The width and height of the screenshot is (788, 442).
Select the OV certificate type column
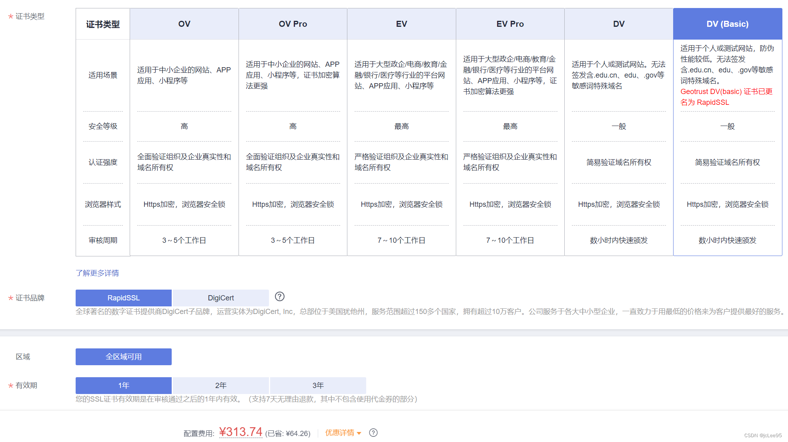tap(184, 24)
